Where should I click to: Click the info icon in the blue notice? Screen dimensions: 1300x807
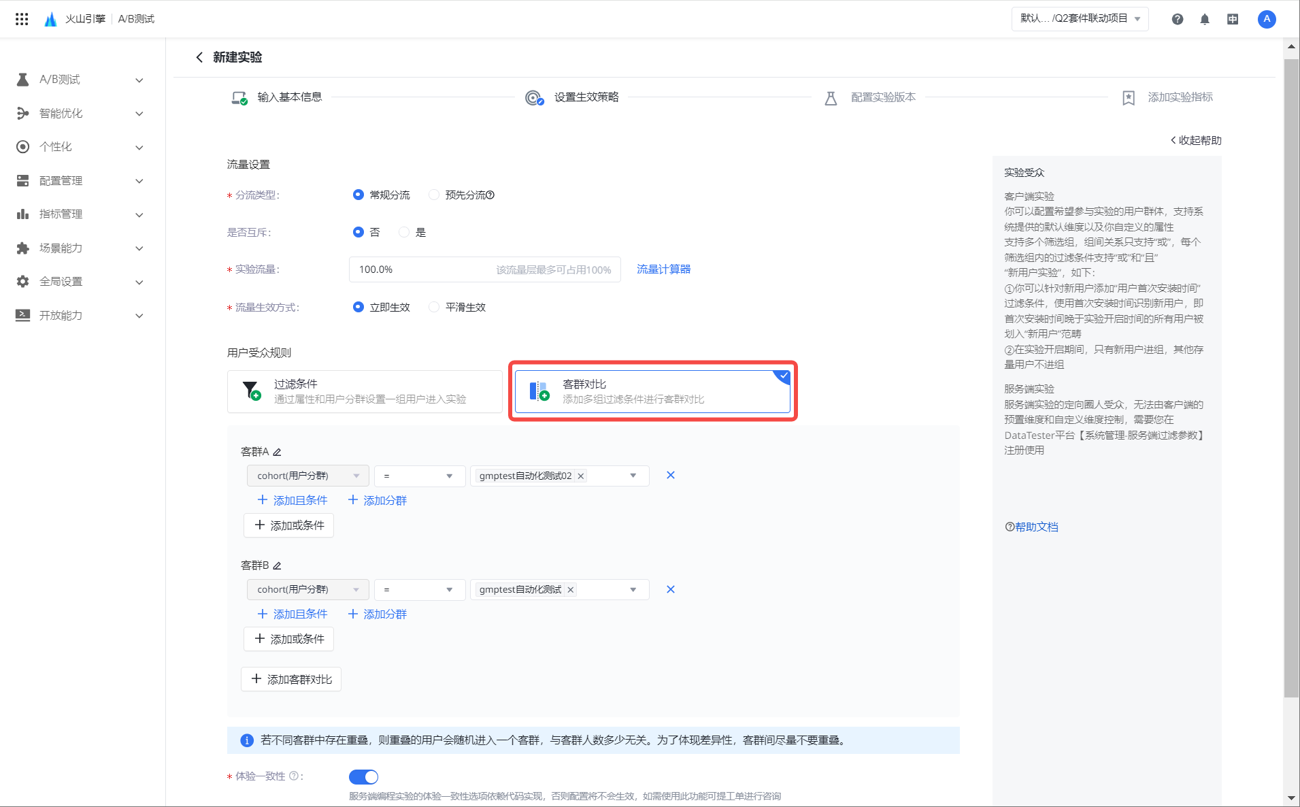pos(247,740)
